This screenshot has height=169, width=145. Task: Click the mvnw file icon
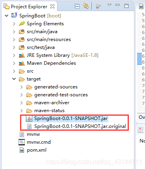tap(22, 134)
